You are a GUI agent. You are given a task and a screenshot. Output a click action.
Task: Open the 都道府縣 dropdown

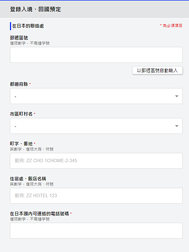tap(96, 96)
